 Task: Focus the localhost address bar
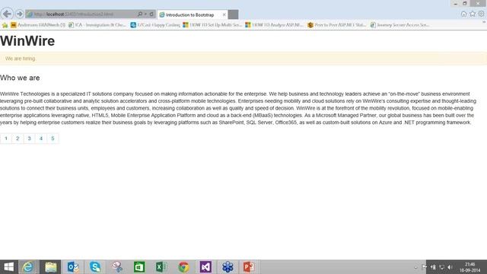[81, 14]
